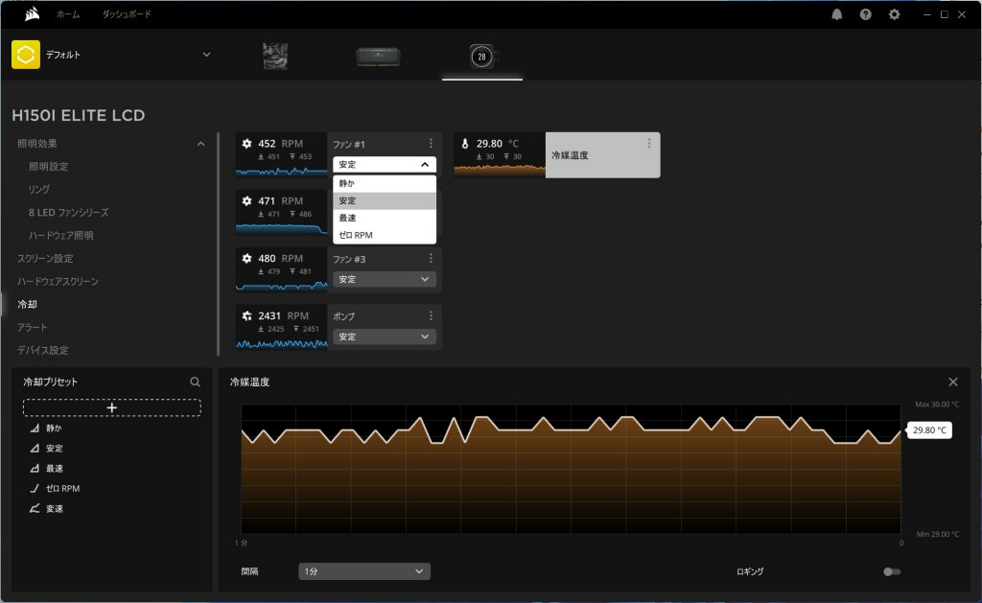The height and width of the screenshot is (603, 982).
Task: Toggle the ロギング logging switch
Action: pyautogui.click(x=892, y=571)
